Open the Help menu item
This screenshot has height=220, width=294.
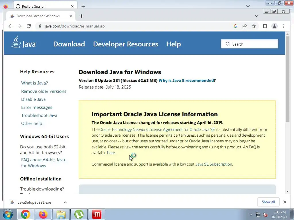tap(173, 44)
